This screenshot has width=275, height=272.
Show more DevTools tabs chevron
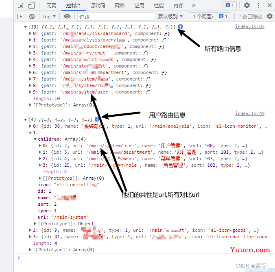click(x=194, y=5)
